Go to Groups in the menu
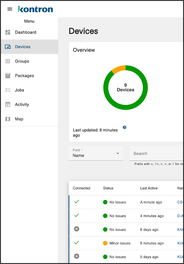184x264 pixels. pyautogui.click(x=29, y=61)
